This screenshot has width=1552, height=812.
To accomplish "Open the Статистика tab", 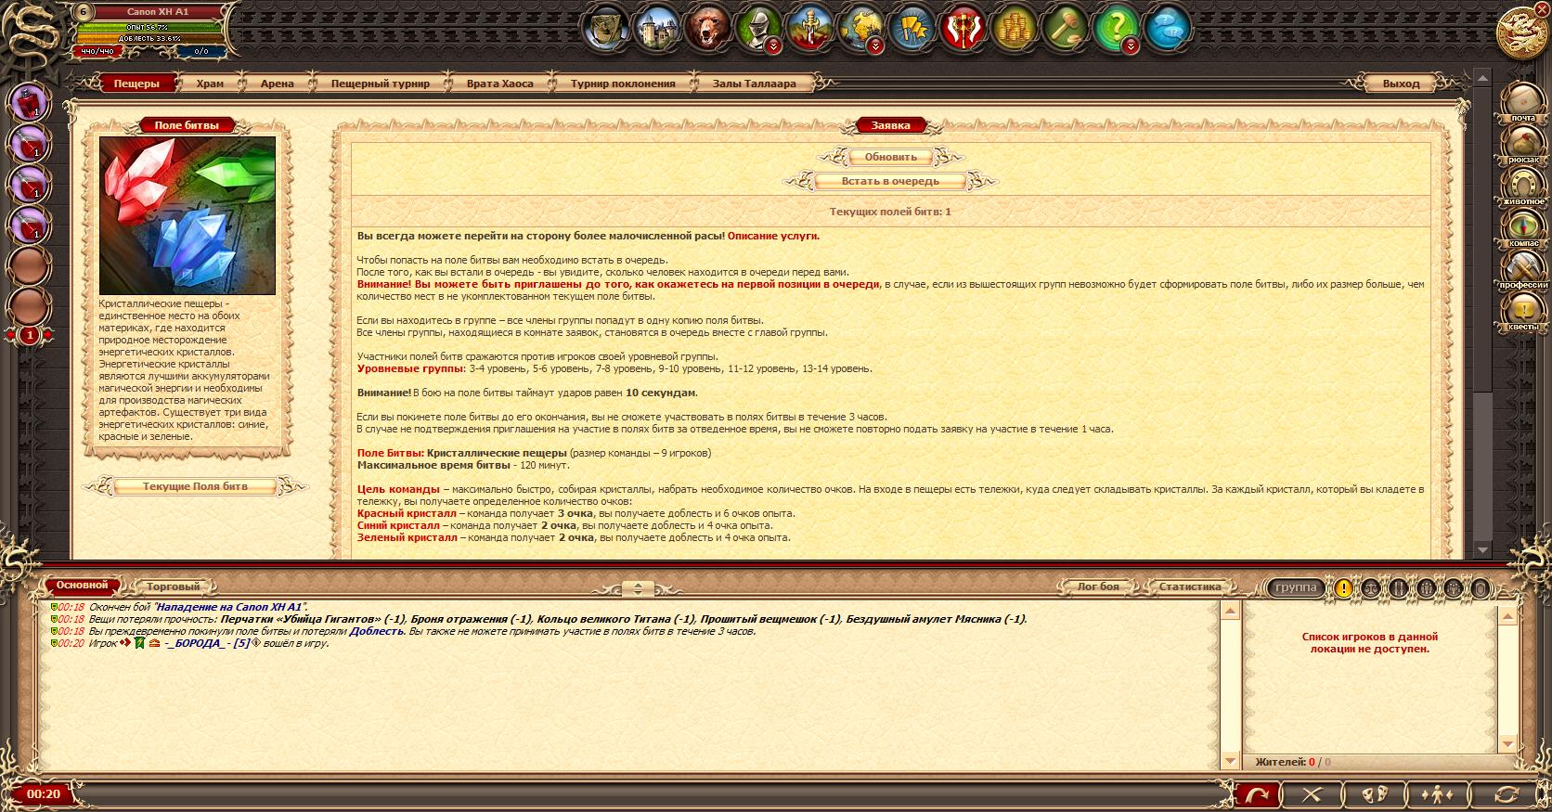I will click(x=1190, y=586).
